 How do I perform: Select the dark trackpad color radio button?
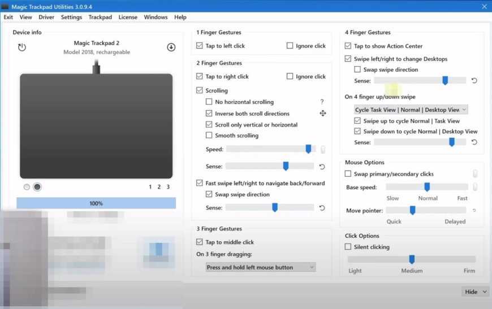pyautogui.click(x=37, y=187)
